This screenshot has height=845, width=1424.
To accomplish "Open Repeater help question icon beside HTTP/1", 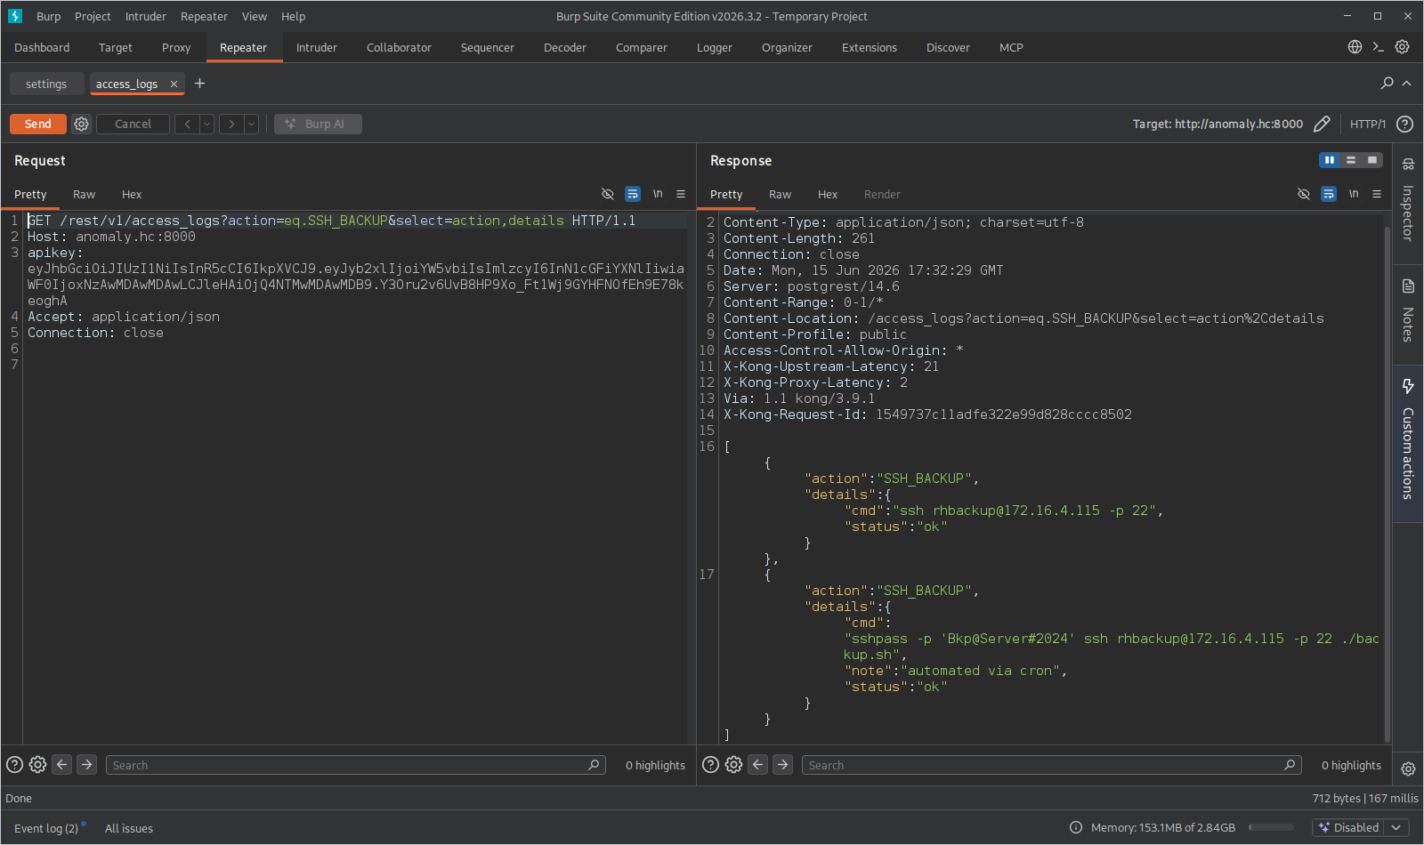I will (x=1404, y=124).
